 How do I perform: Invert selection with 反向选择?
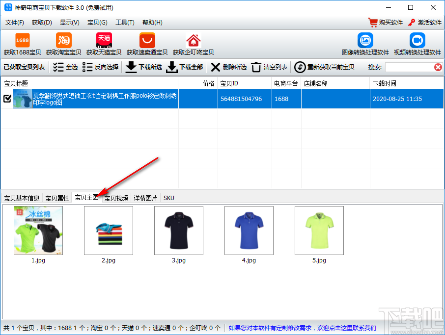point(101,67)
